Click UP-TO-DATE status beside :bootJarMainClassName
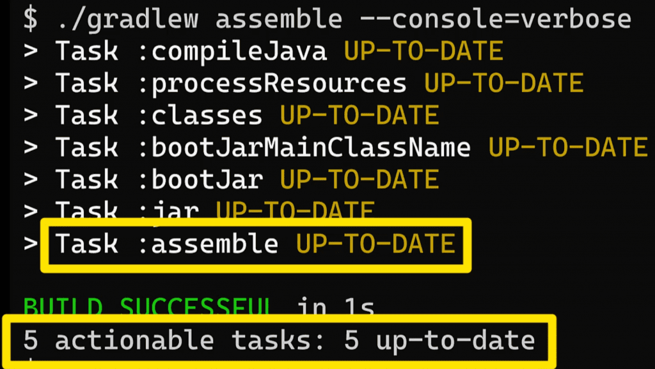The width and height of the screenshot is (655, 369). pos(568,148)
